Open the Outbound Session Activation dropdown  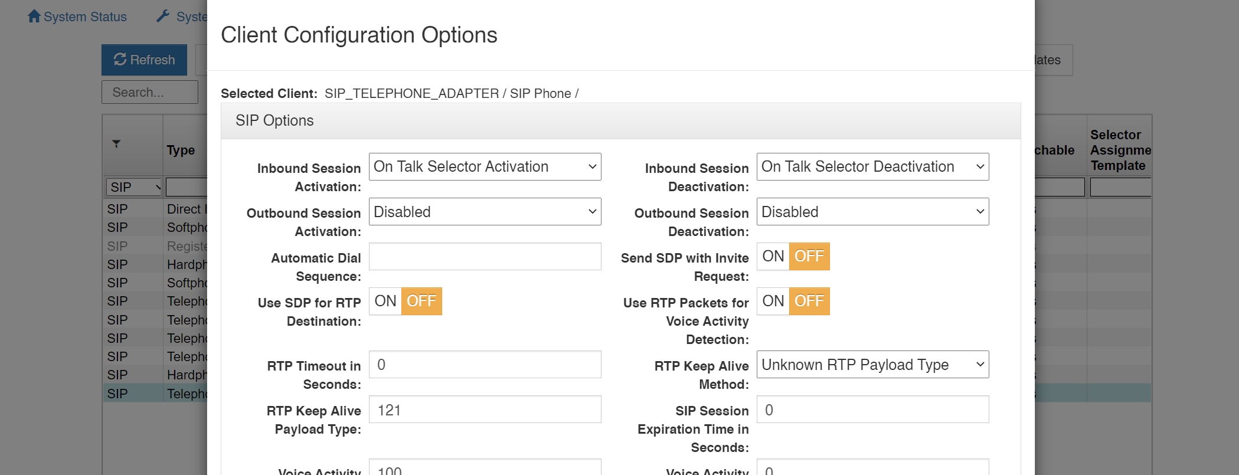pyautogui.click(x=484, y=211)
